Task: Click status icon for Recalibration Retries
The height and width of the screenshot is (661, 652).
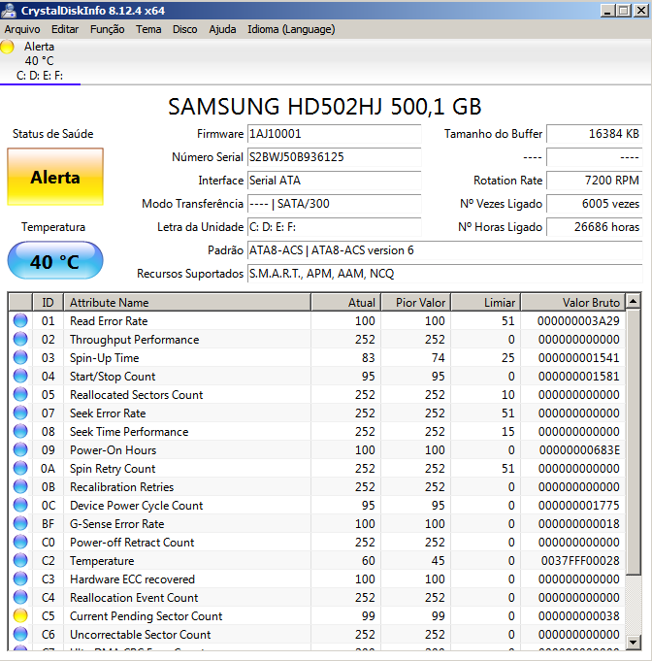Action: point(20,487)
